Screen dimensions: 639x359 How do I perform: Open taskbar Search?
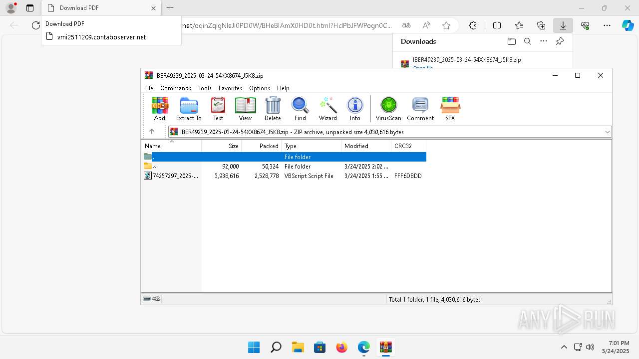click(x=276, y=347)
